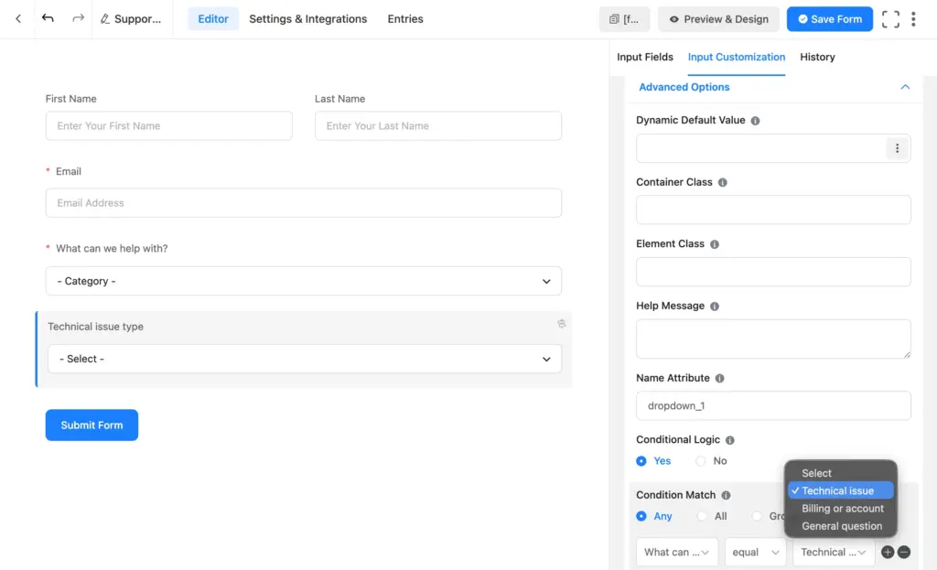Open the three-dot more options menu

[913, 19]
